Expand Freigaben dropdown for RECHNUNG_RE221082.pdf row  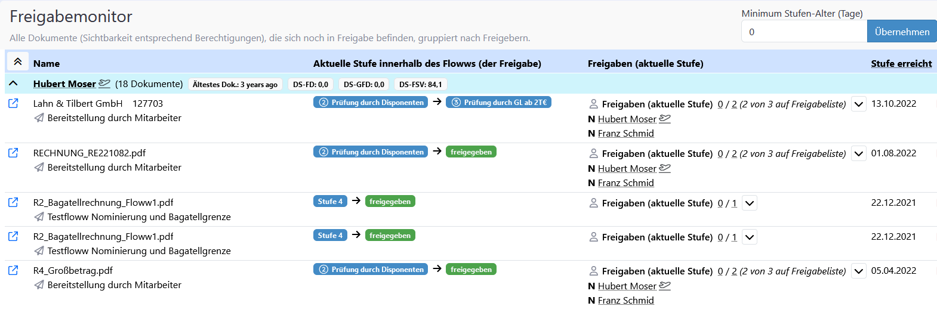point(858,154)
